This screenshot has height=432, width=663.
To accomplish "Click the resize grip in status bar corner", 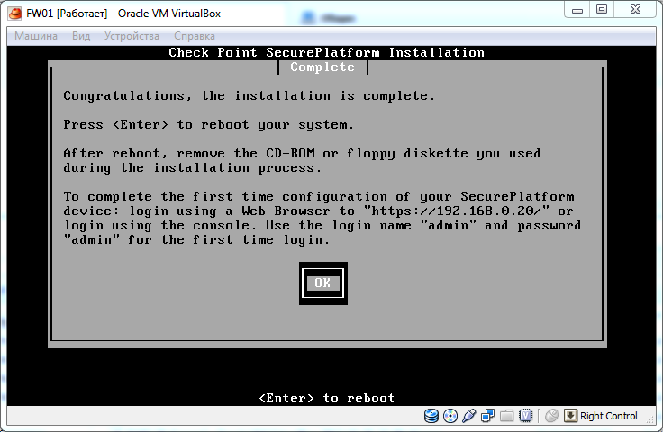I will pyautogui.click(x=649, y=418).
